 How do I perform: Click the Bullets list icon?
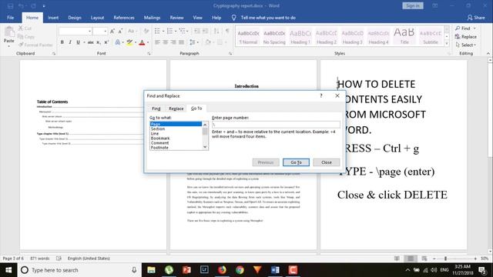pos(157,31)
